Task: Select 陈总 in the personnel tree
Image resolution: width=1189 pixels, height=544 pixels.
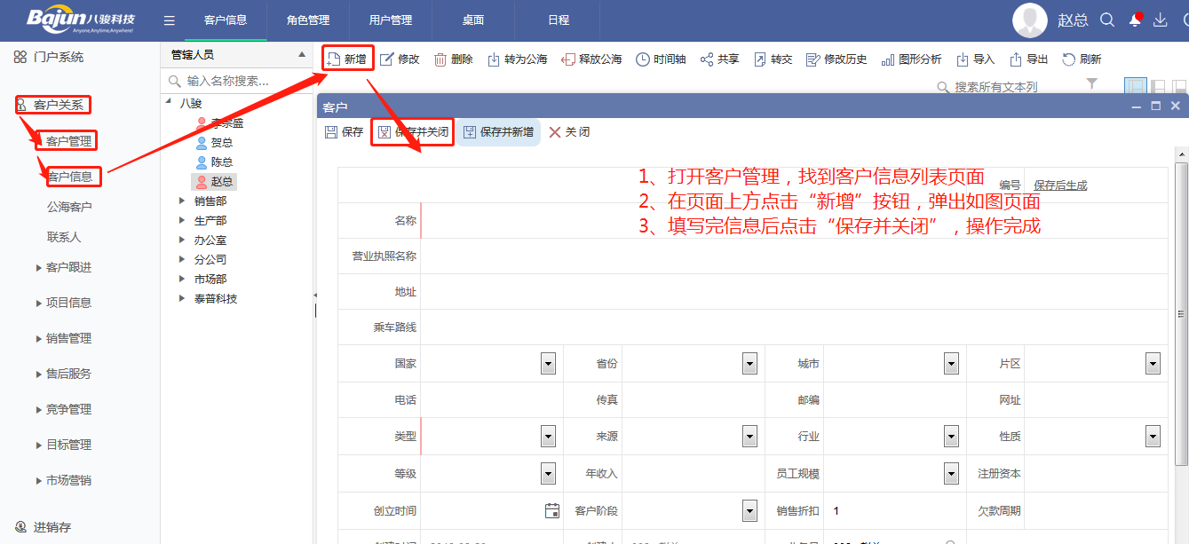Action: [x=221, y=162]
